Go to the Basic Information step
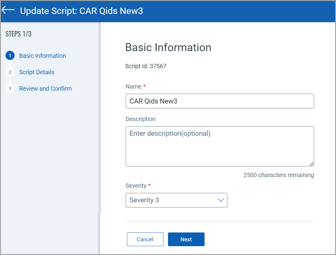The height and width of the screenshot is (255, 336). [42, 56]
